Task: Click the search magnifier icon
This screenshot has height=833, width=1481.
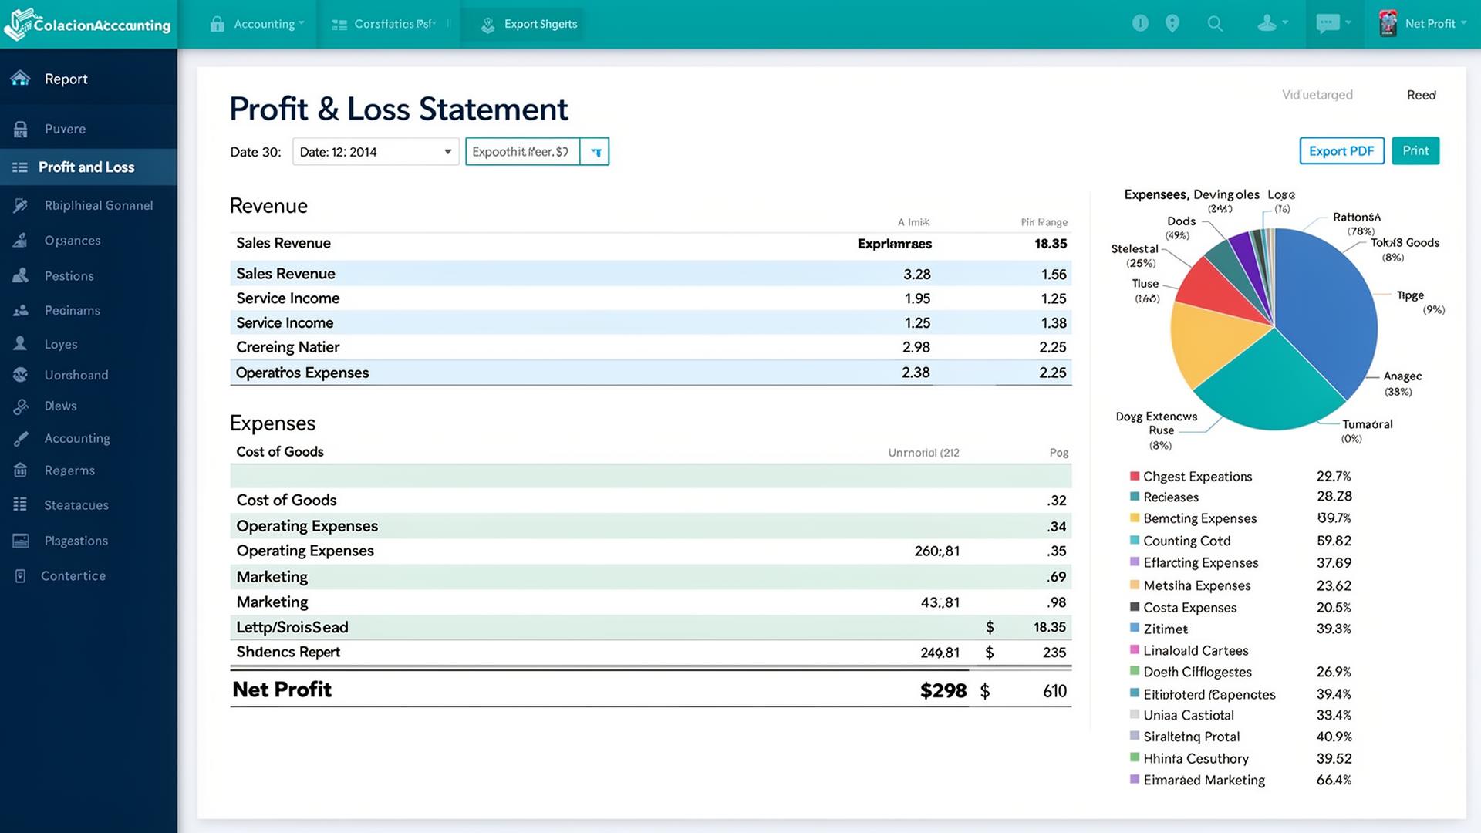Action: [1215, 24]
